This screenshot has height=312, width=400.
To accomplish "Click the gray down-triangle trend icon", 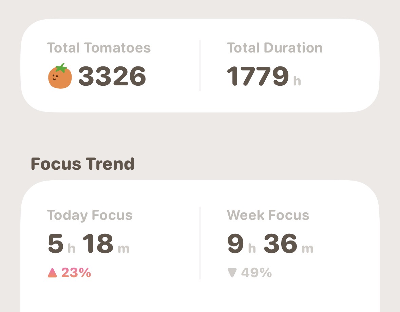I will point(232,273).
